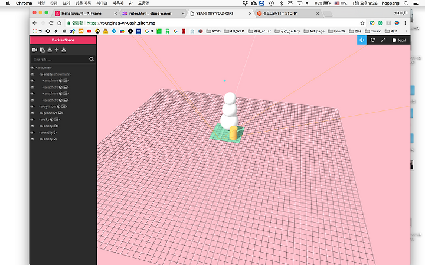Go back with browser back arrow

click(x=34, y=23)
